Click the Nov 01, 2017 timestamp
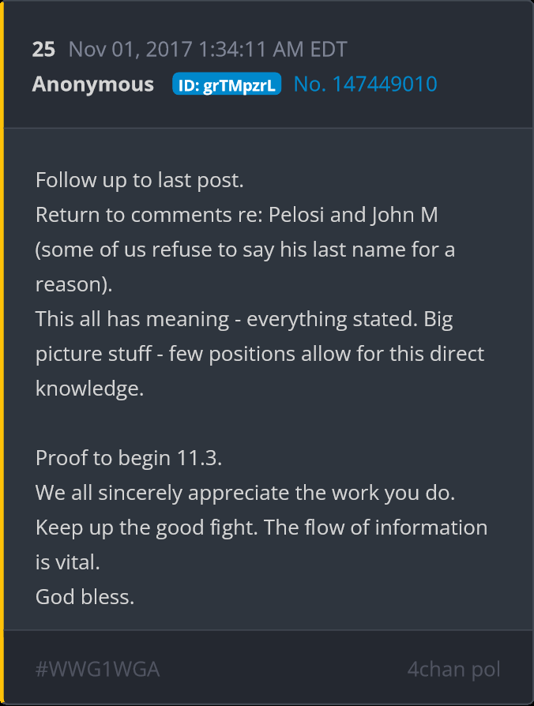The width and height of the screenshot is (534, 706). [208, 50]
